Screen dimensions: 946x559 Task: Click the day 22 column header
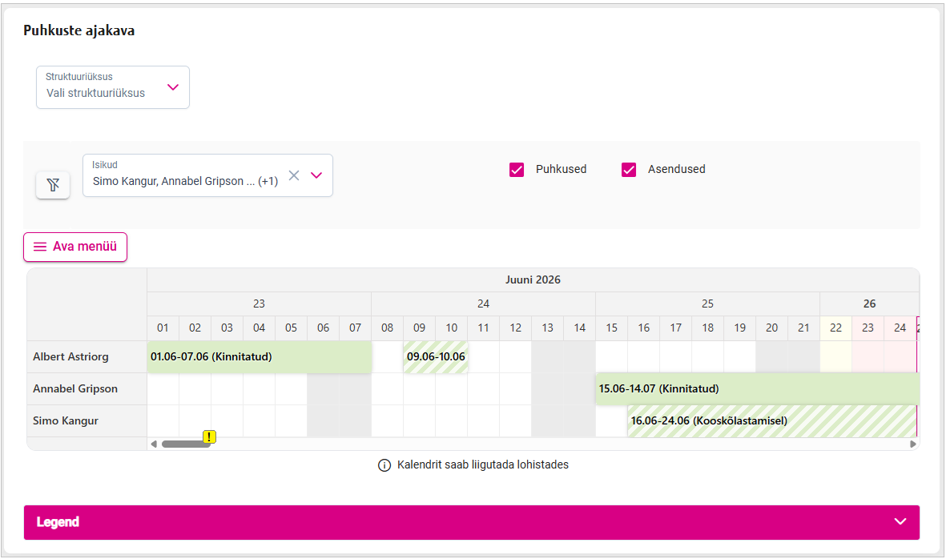tap(835, 328)
